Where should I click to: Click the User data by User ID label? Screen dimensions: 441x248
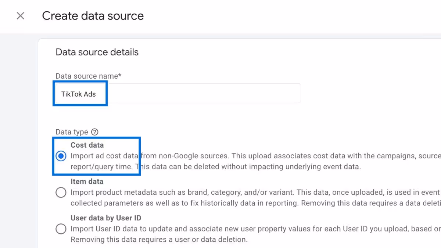click(x=106, y=218)
